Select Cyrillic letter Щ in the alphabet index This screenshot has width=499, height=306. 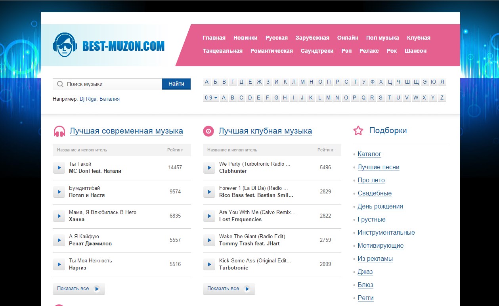pyautogui.click(x=416, y=82)
